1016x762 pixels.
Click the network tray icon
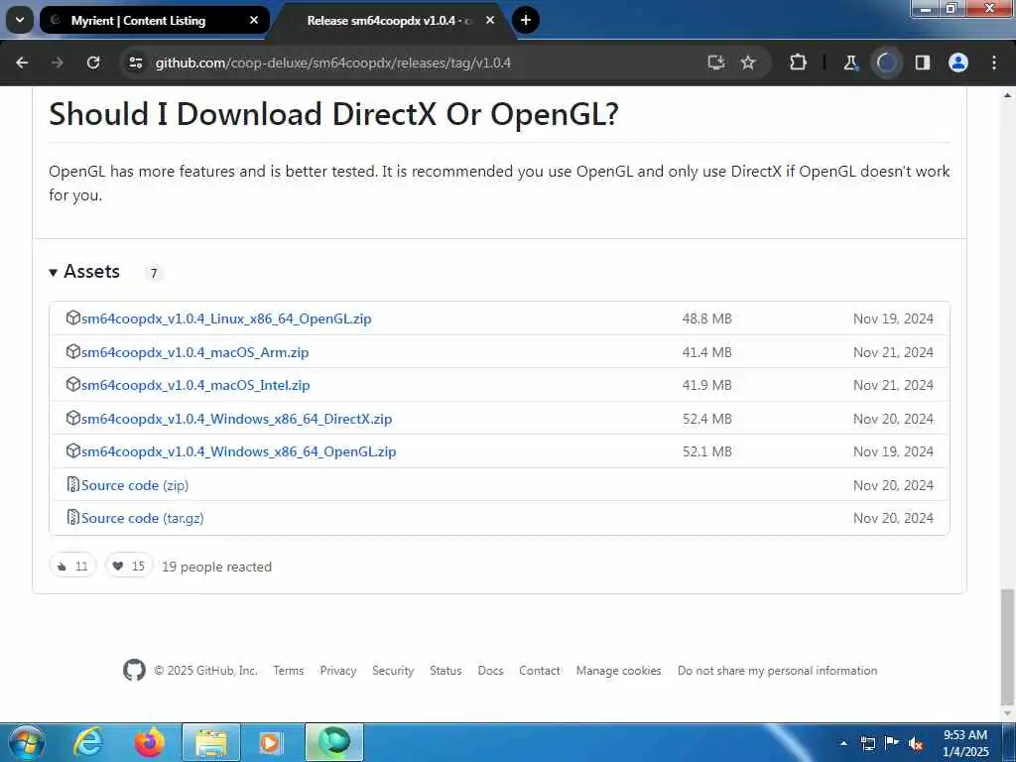pyautogui.click(x=867, y=743)
